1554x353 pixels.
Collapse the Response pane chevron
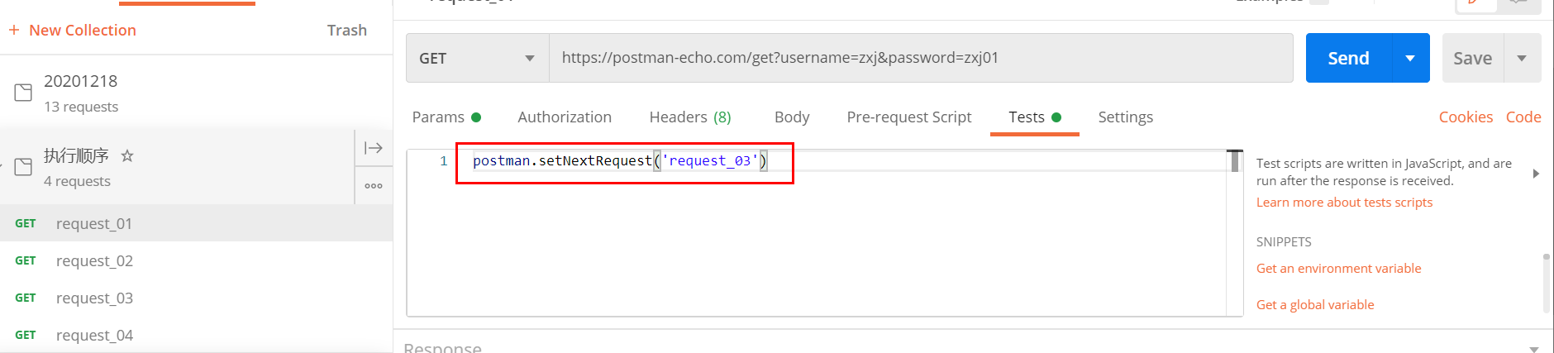click(x=1534, y=349)
